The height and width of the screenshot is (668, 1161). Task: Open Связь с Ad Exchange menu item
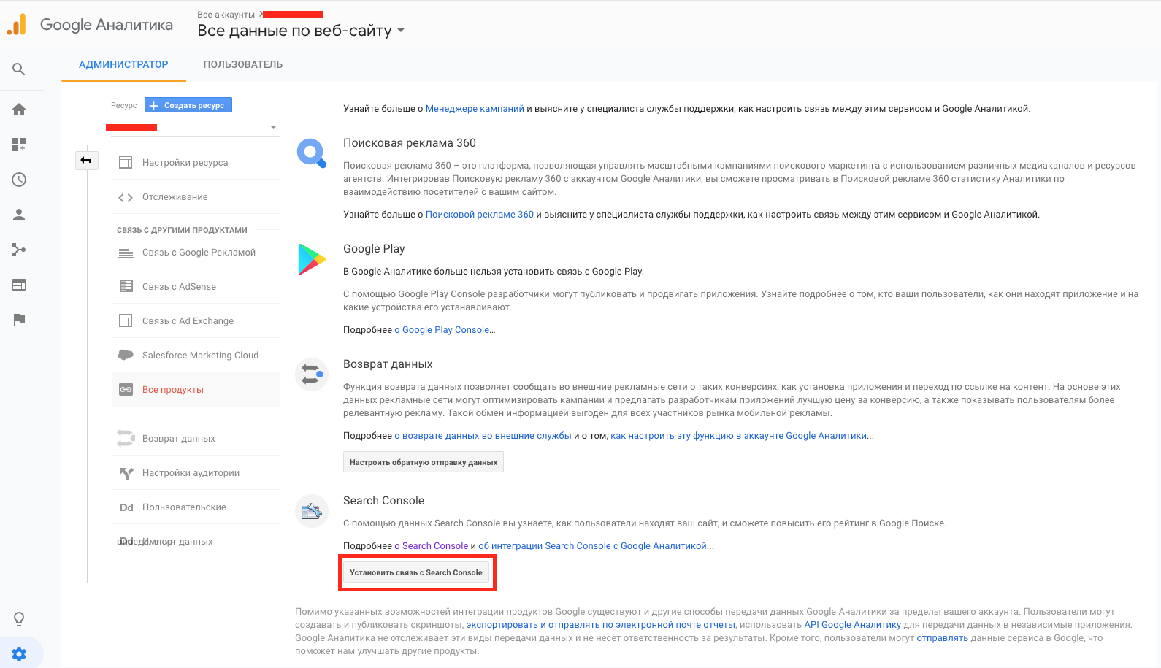coord(196,320)
